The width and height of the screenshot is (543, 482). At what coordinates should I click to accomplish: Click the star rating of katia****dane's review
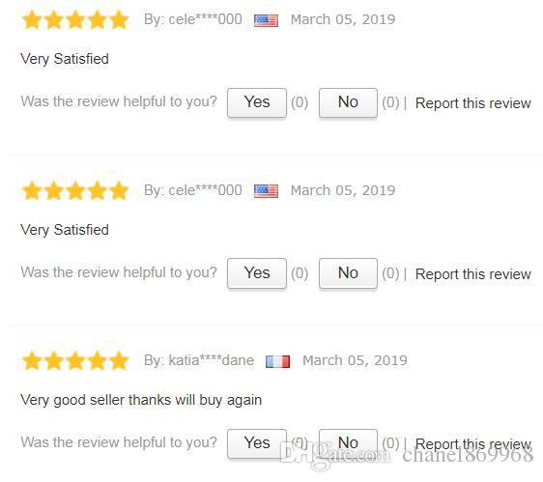pyautogui.click(x=75, y=360)
